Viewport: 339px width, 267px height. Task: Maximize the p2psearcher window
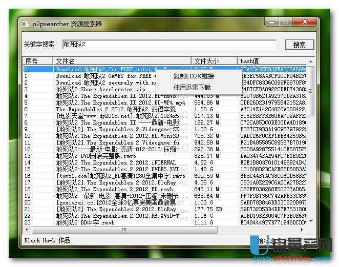pos(285,22)
